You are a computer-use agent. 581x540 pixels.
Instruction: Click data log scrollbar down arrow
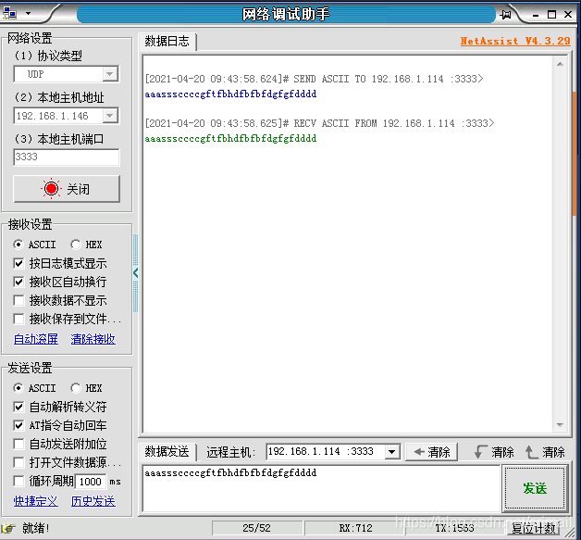pyautogui.click(x=561, y=425)
